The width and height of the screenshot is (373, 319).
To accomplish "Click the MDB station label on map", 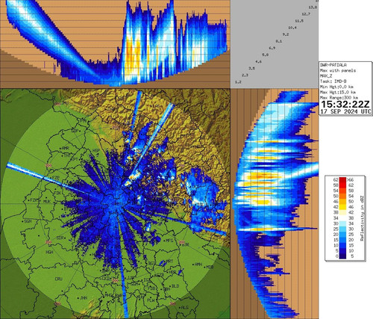I will click(210, 267).
